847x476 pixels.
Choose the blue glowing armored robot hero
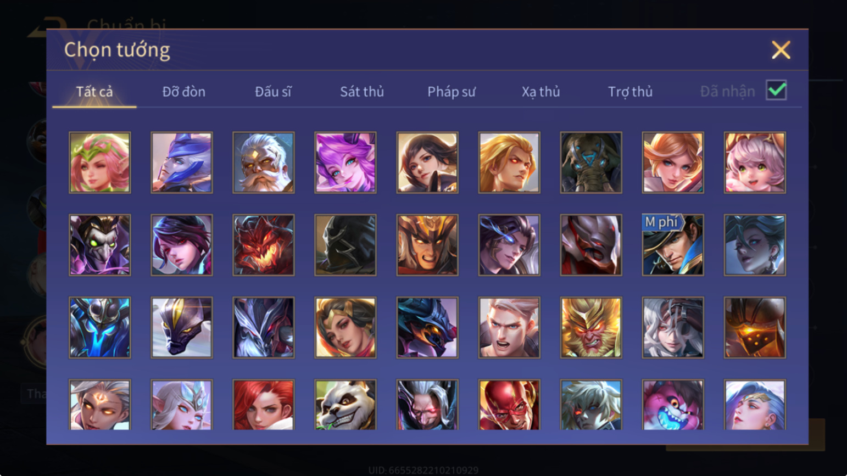(x=100, y=328)
